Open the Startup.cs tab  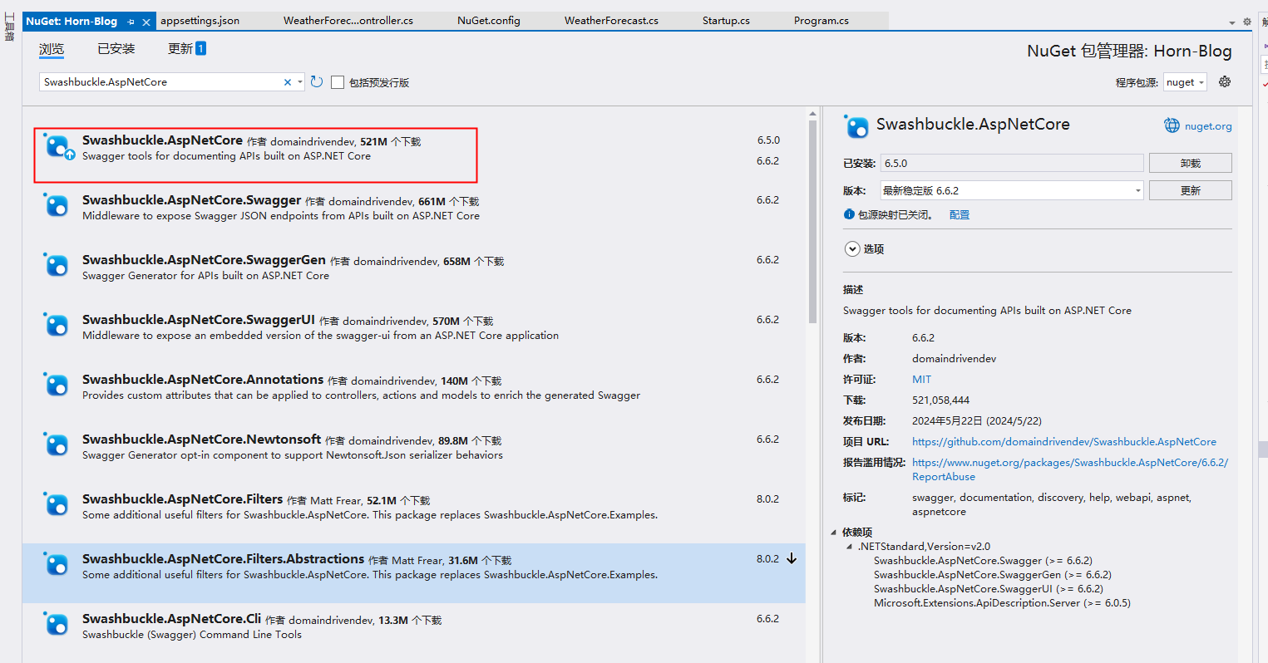726,21
